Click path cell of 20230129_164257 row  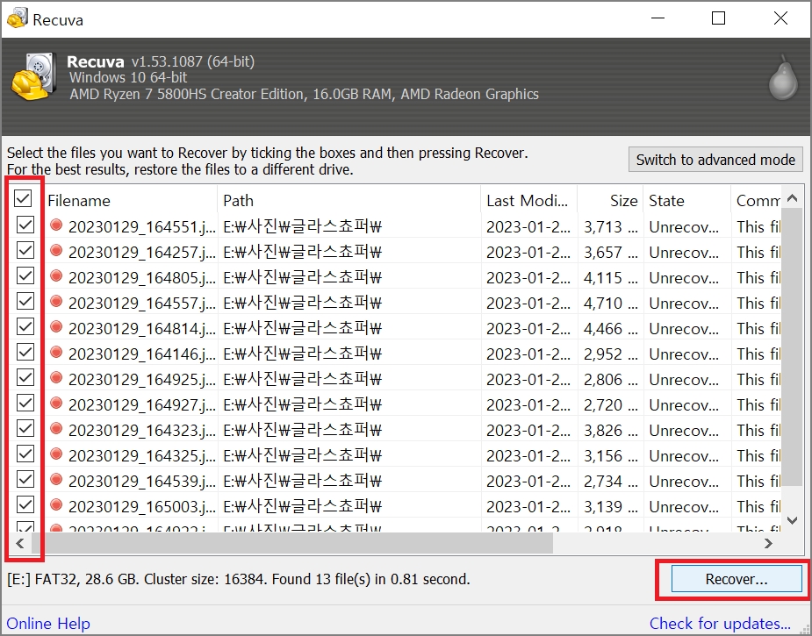tap(303, 252)
